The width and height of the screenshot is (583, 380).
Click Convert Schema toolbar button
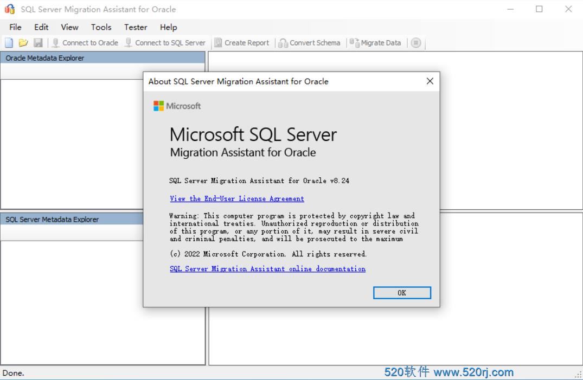309,43
